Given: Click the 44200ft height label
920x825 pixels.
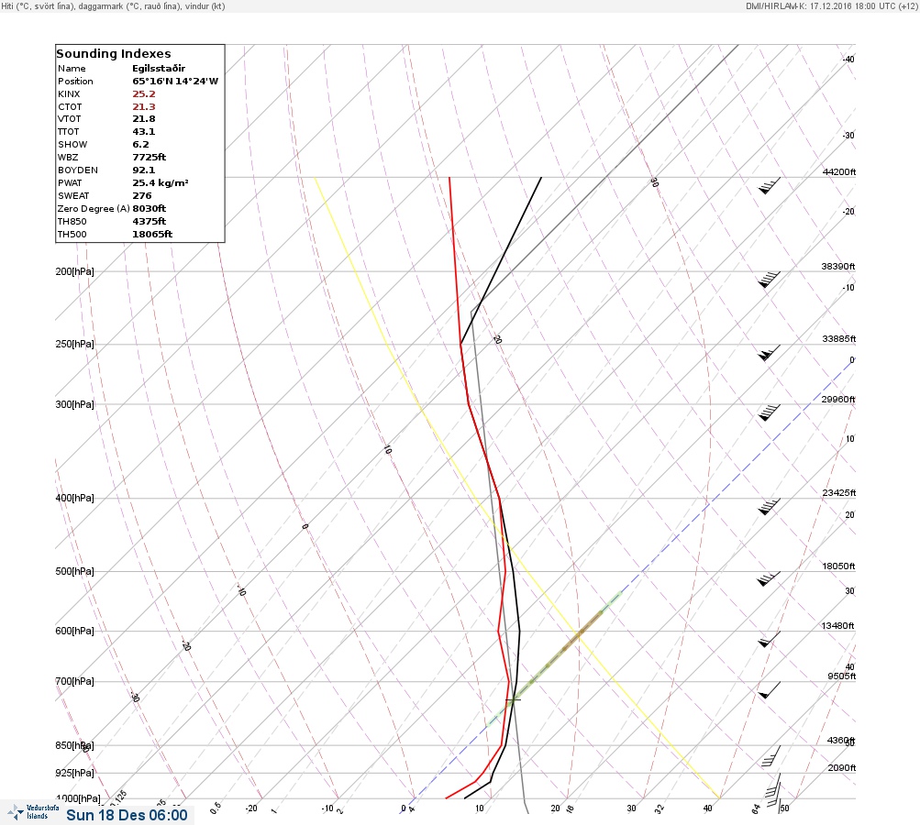Looking at the screenshot, I should pos(839,171).
